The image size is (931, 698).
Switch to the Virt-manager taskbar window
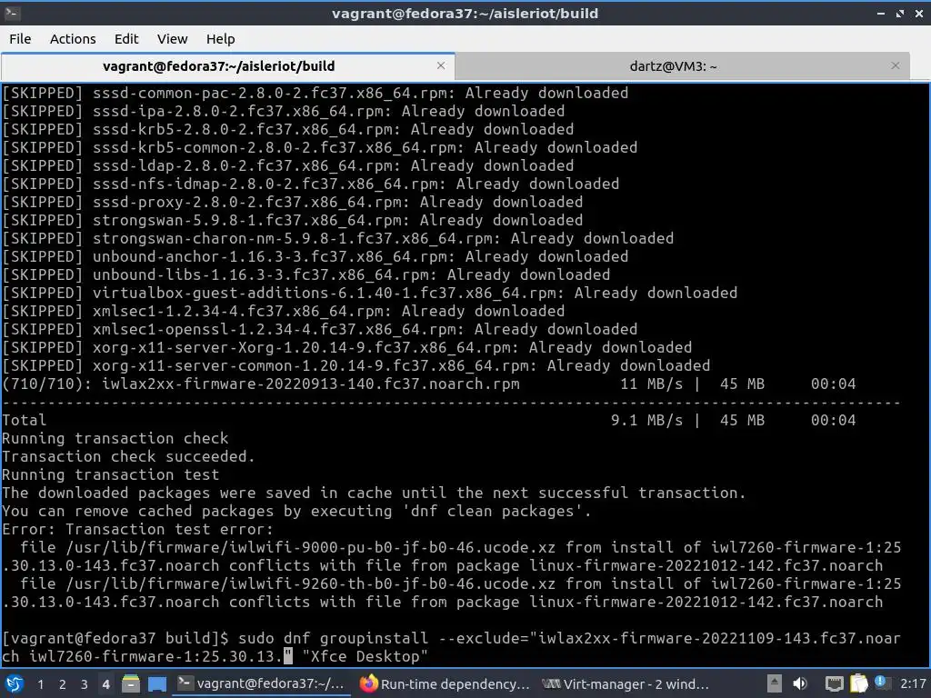click(626, 683)
